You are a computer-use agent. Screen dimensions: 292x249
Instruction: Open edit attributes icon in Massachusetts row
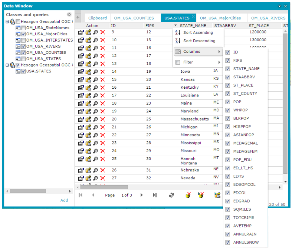81,119
